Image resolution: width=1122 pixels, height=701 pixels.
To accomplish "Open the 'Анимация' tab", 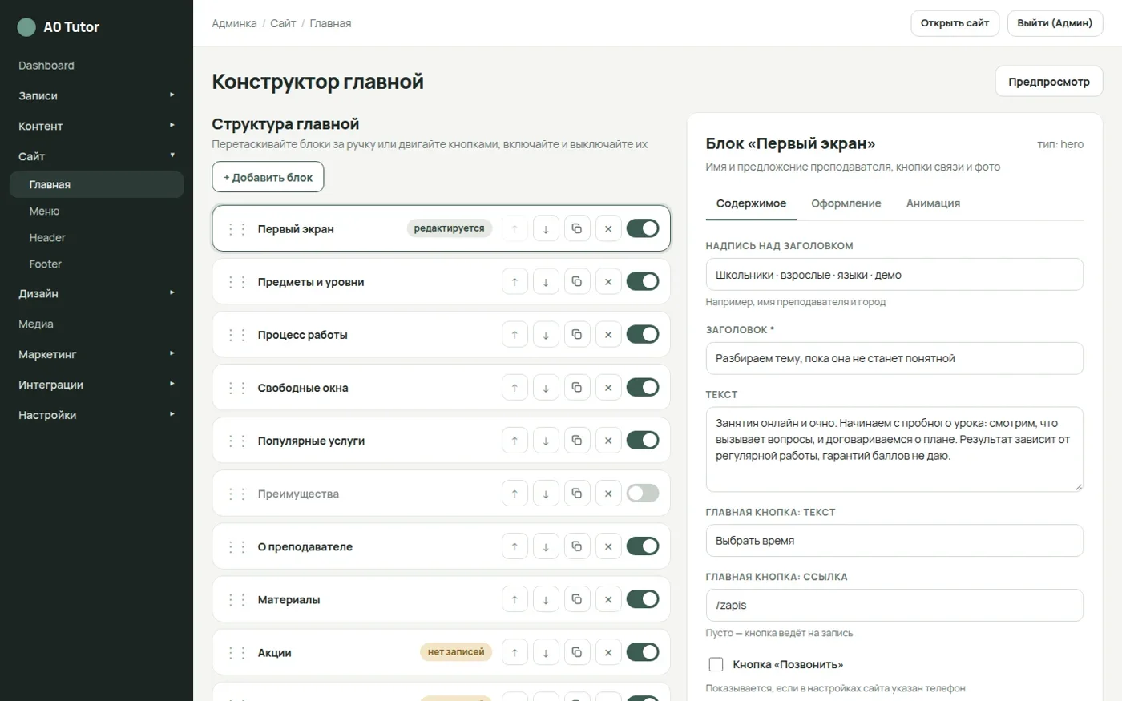I will [933, 203].
